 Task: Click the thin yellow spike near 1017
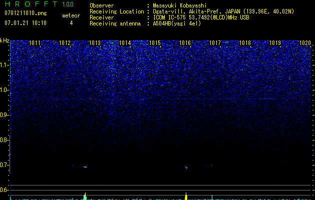point(212,197)
